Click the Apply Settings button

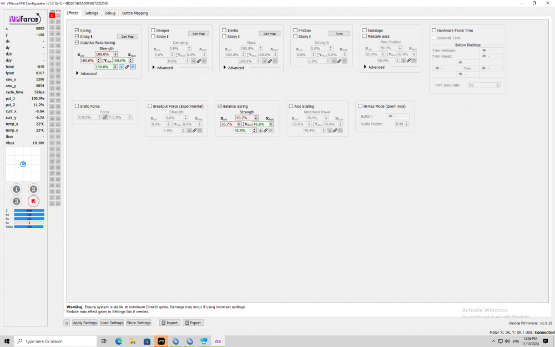point(84,323)
